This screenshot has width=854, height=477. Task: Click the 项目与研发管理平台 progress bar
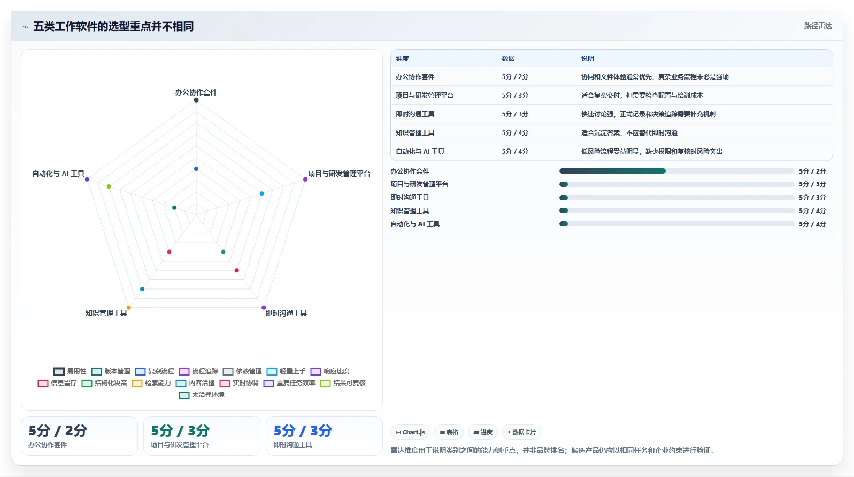pyautogui.click(x=676, y=184)
